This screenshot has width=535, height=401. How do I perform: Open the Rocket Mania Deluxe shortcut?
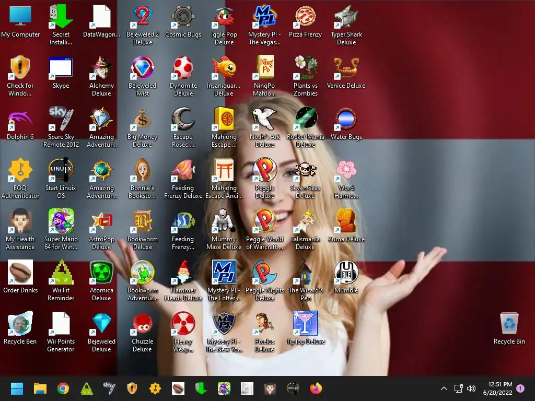(305, 119)
